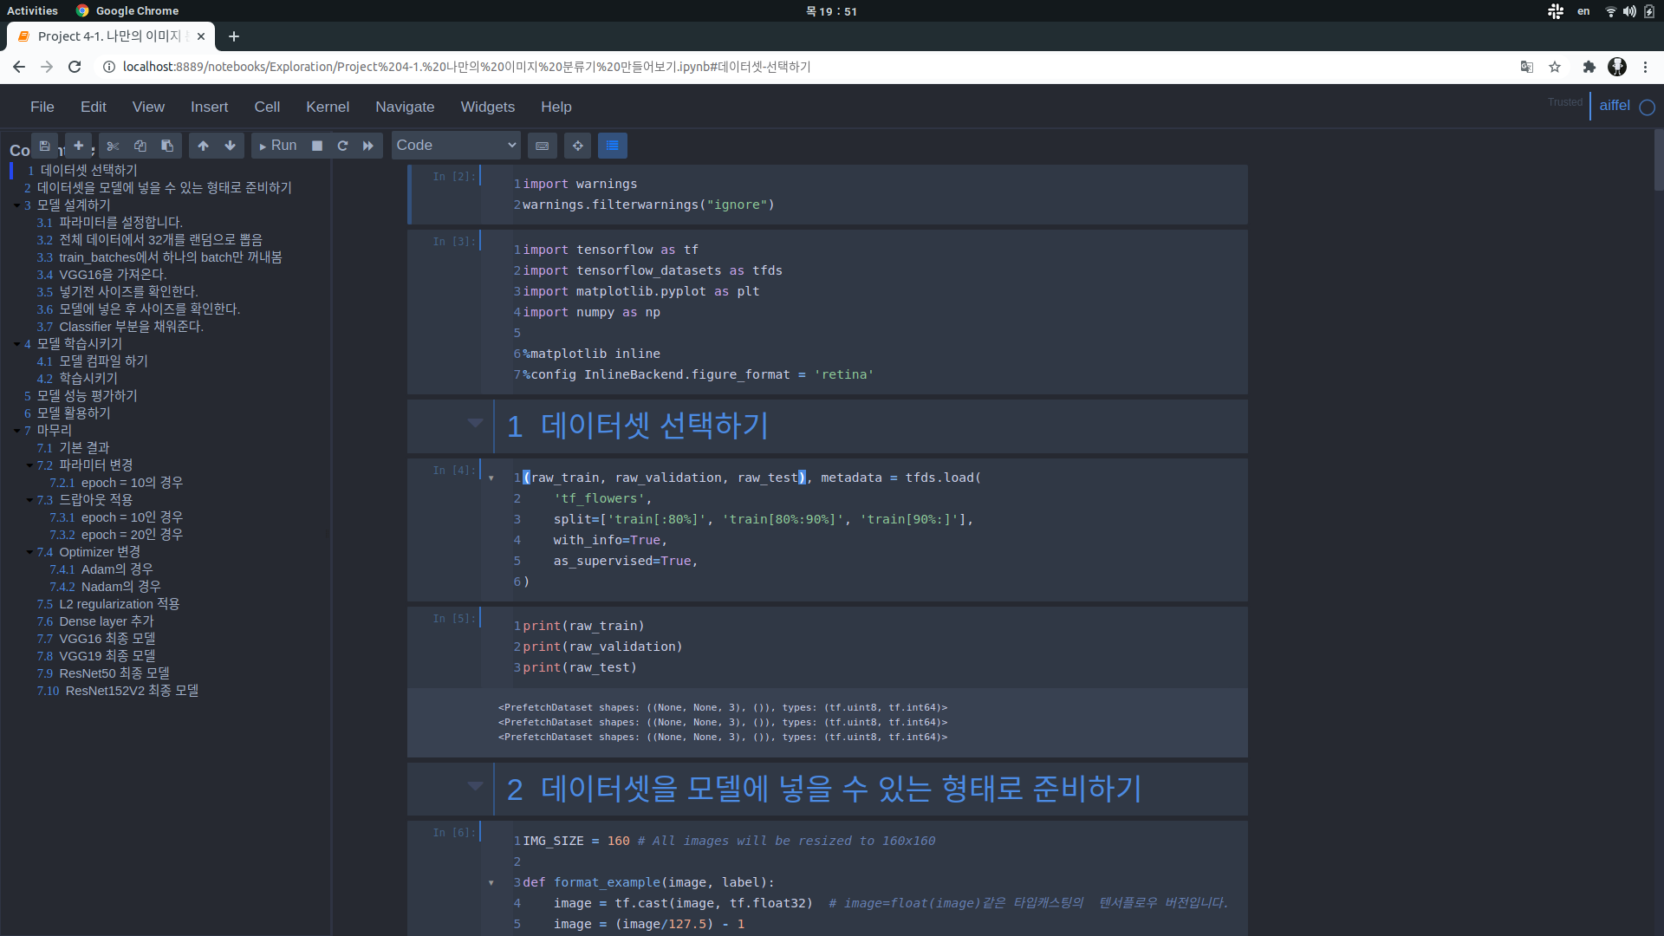Screen dimensions: 1664x936
Task: Interrupt the kernel with the stop icon
Action: click(x=317, y=146)
